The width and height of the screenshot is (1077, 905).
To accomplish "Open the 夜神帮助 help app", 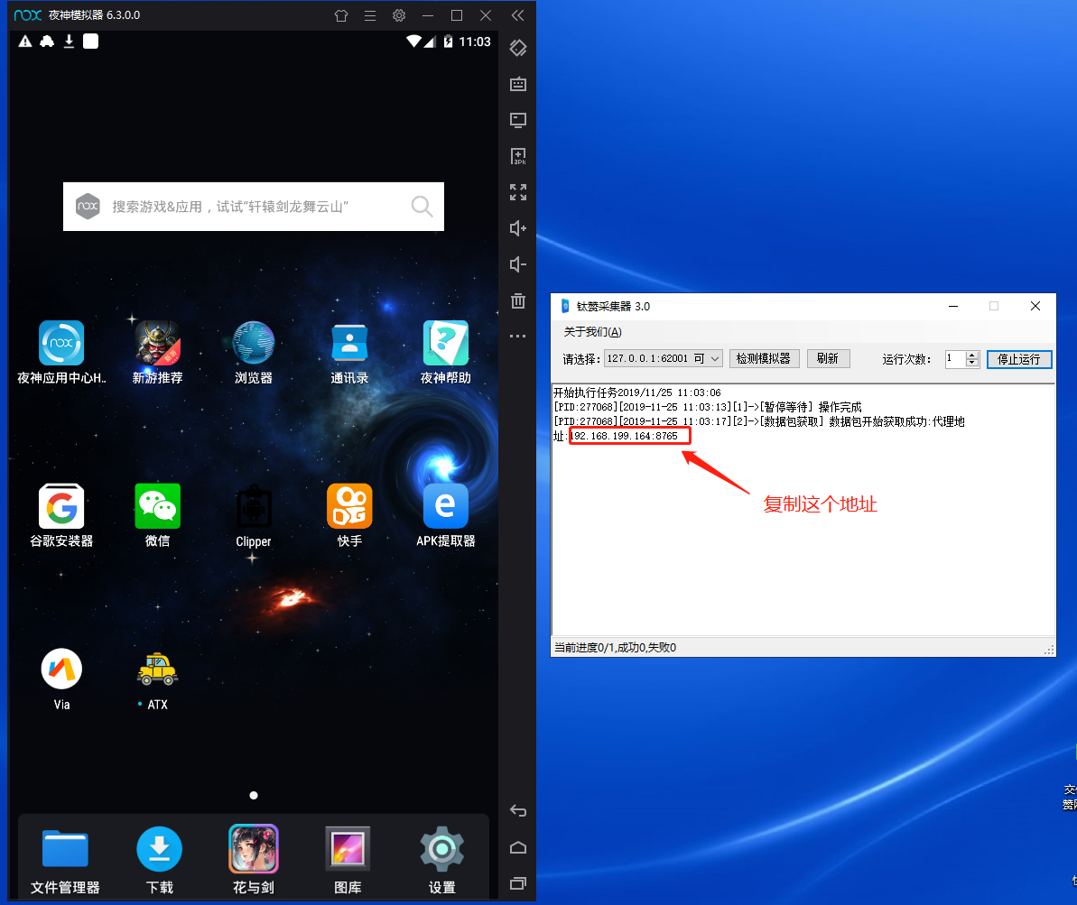I will pos(446,343).
